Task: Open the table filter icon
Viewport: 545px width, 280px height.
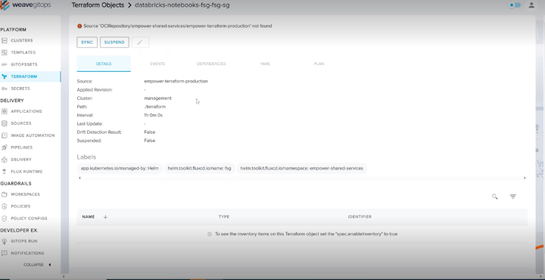Action: (512, 197)
